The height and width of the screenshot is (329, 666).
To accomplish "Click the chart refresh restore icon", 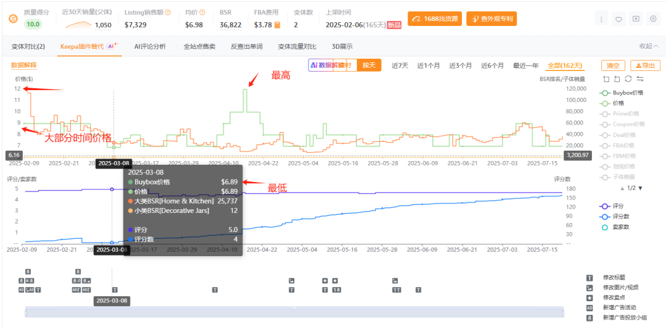I will tap(628, 79).
